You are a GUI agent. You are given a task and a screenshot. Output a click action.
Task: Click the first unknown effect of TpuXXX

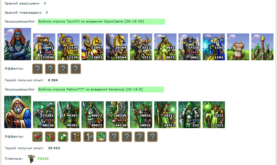click(37, 69)
